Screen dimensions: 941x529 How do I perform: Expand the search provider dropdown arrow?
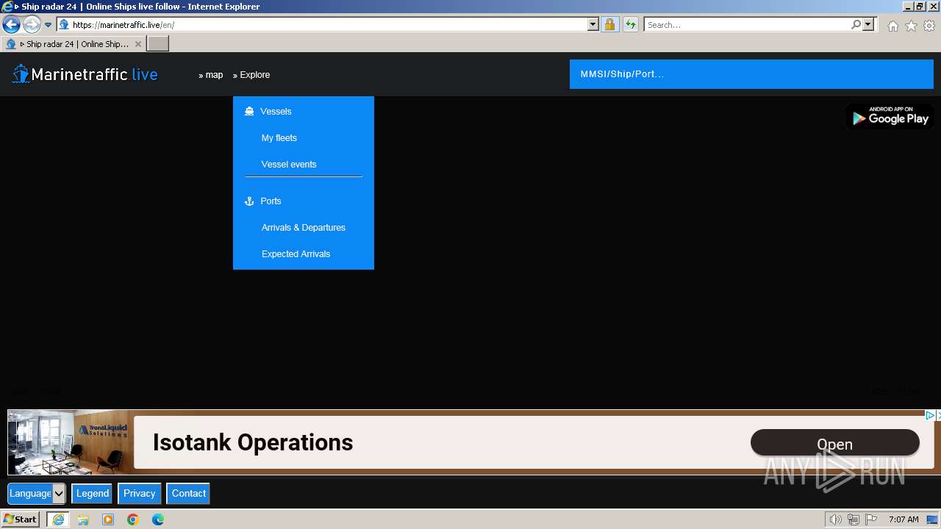868,25
